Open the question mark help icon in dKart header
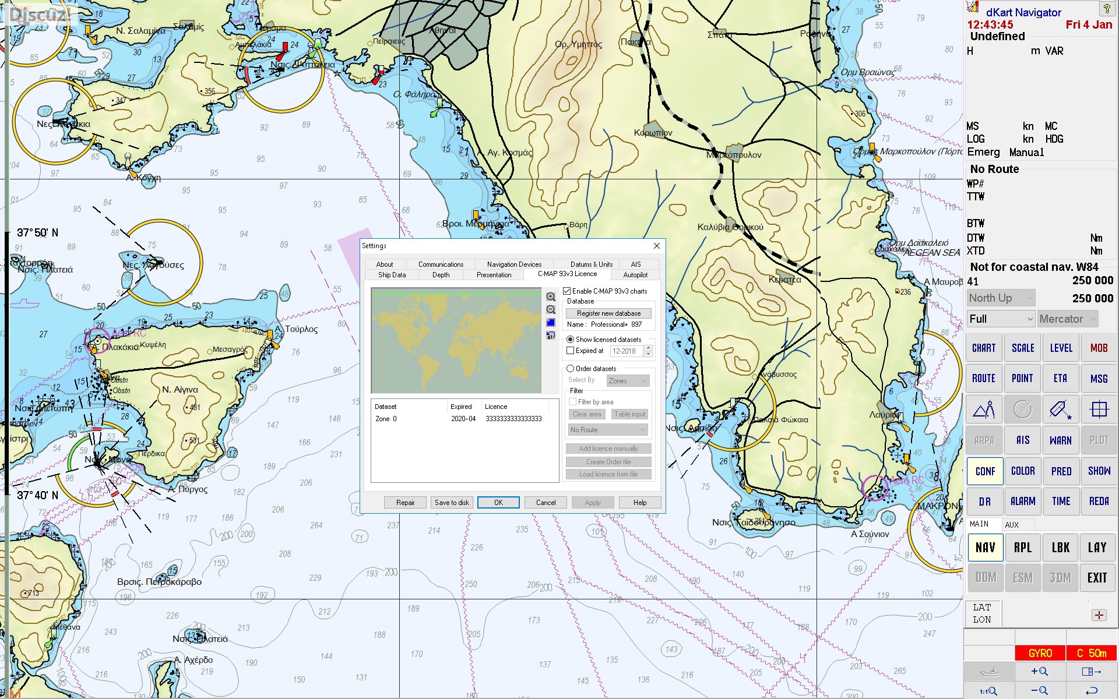Screen dimensions: 1119x699 pyautogui.click(x=1106, y=8)
